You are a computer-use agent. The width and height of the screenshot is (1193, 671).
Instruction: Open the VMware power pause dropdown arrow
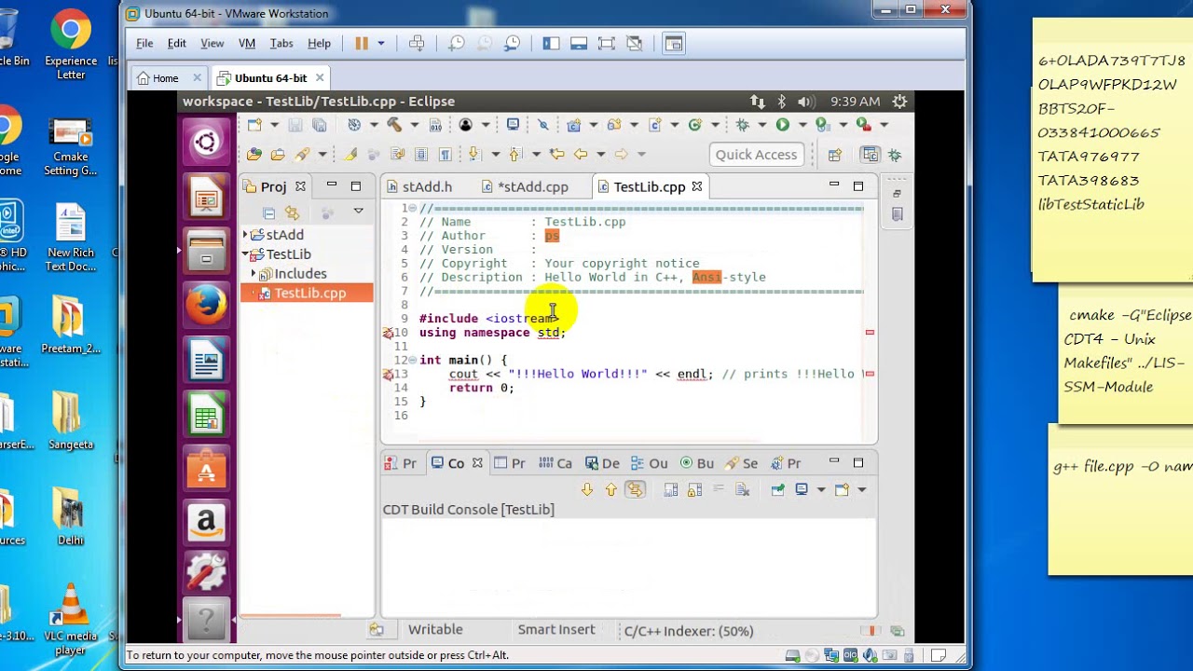click(380, 43)
